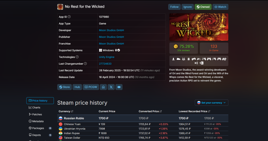The width and height of the screenshot is (268, 141).
Task: Click the Steam Cloud icon
Action: (x=178, y=59)
